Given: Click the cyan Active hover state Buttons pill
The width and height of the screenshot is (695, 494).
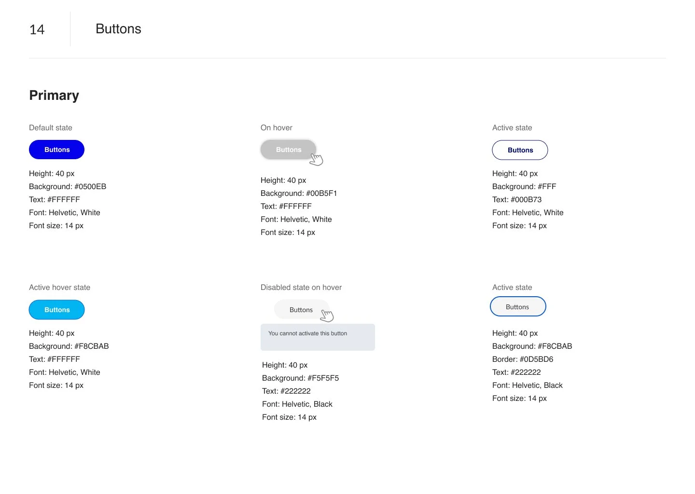Looking at the screenshot, I should click(x=56, y=310).
